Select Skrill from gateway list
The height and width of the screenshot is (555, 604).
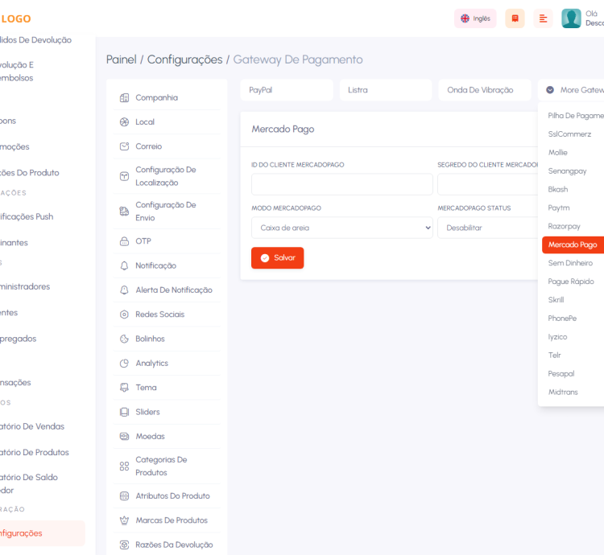tap(556, 300)
